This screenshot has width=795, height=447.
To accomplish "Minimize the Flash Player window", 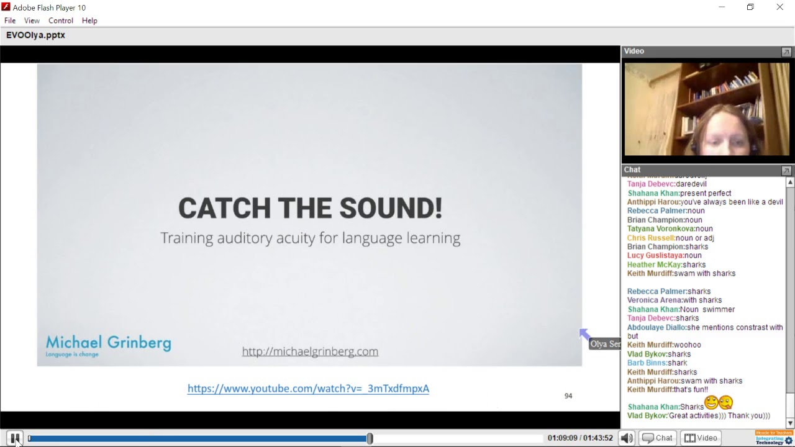I will [x=722, y=7].
